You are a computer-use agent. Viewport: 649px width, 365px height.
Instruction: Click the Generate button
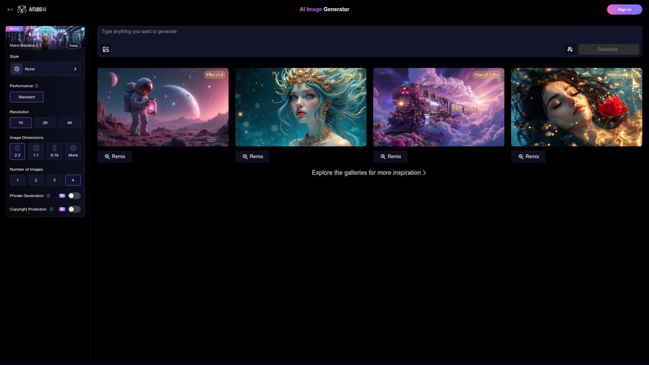point(608,49)
